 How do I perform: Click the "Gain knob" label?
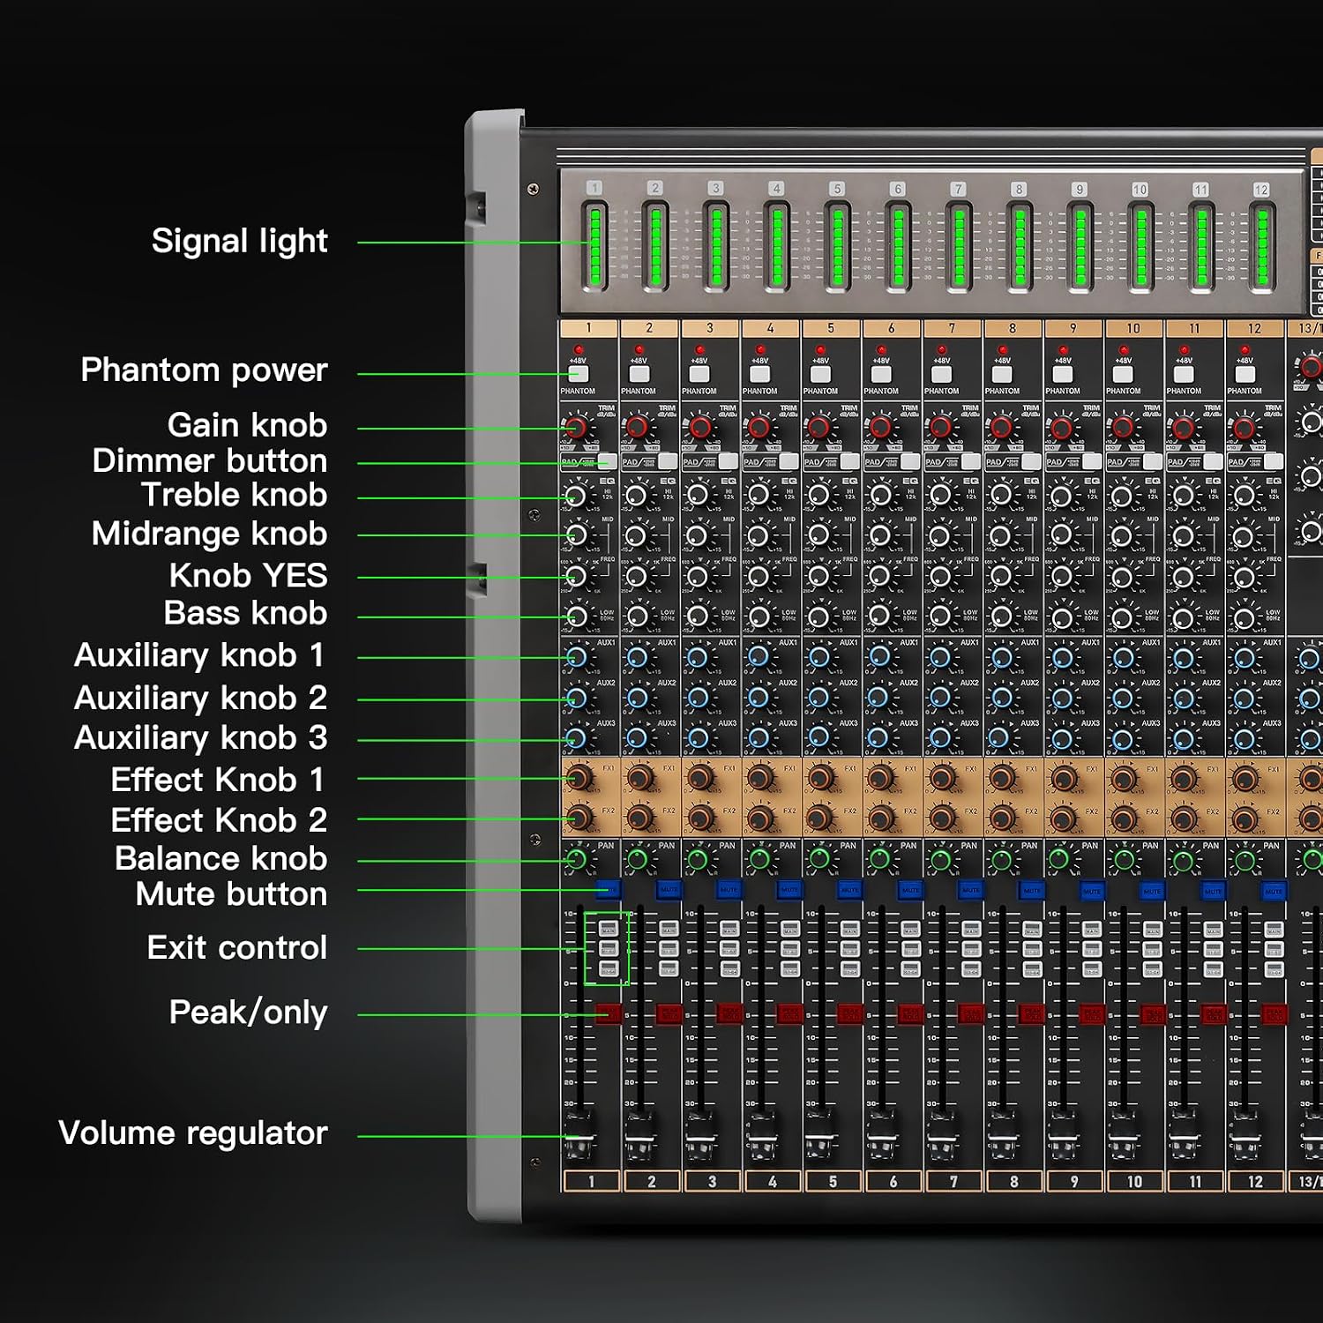tap(247, 424)
